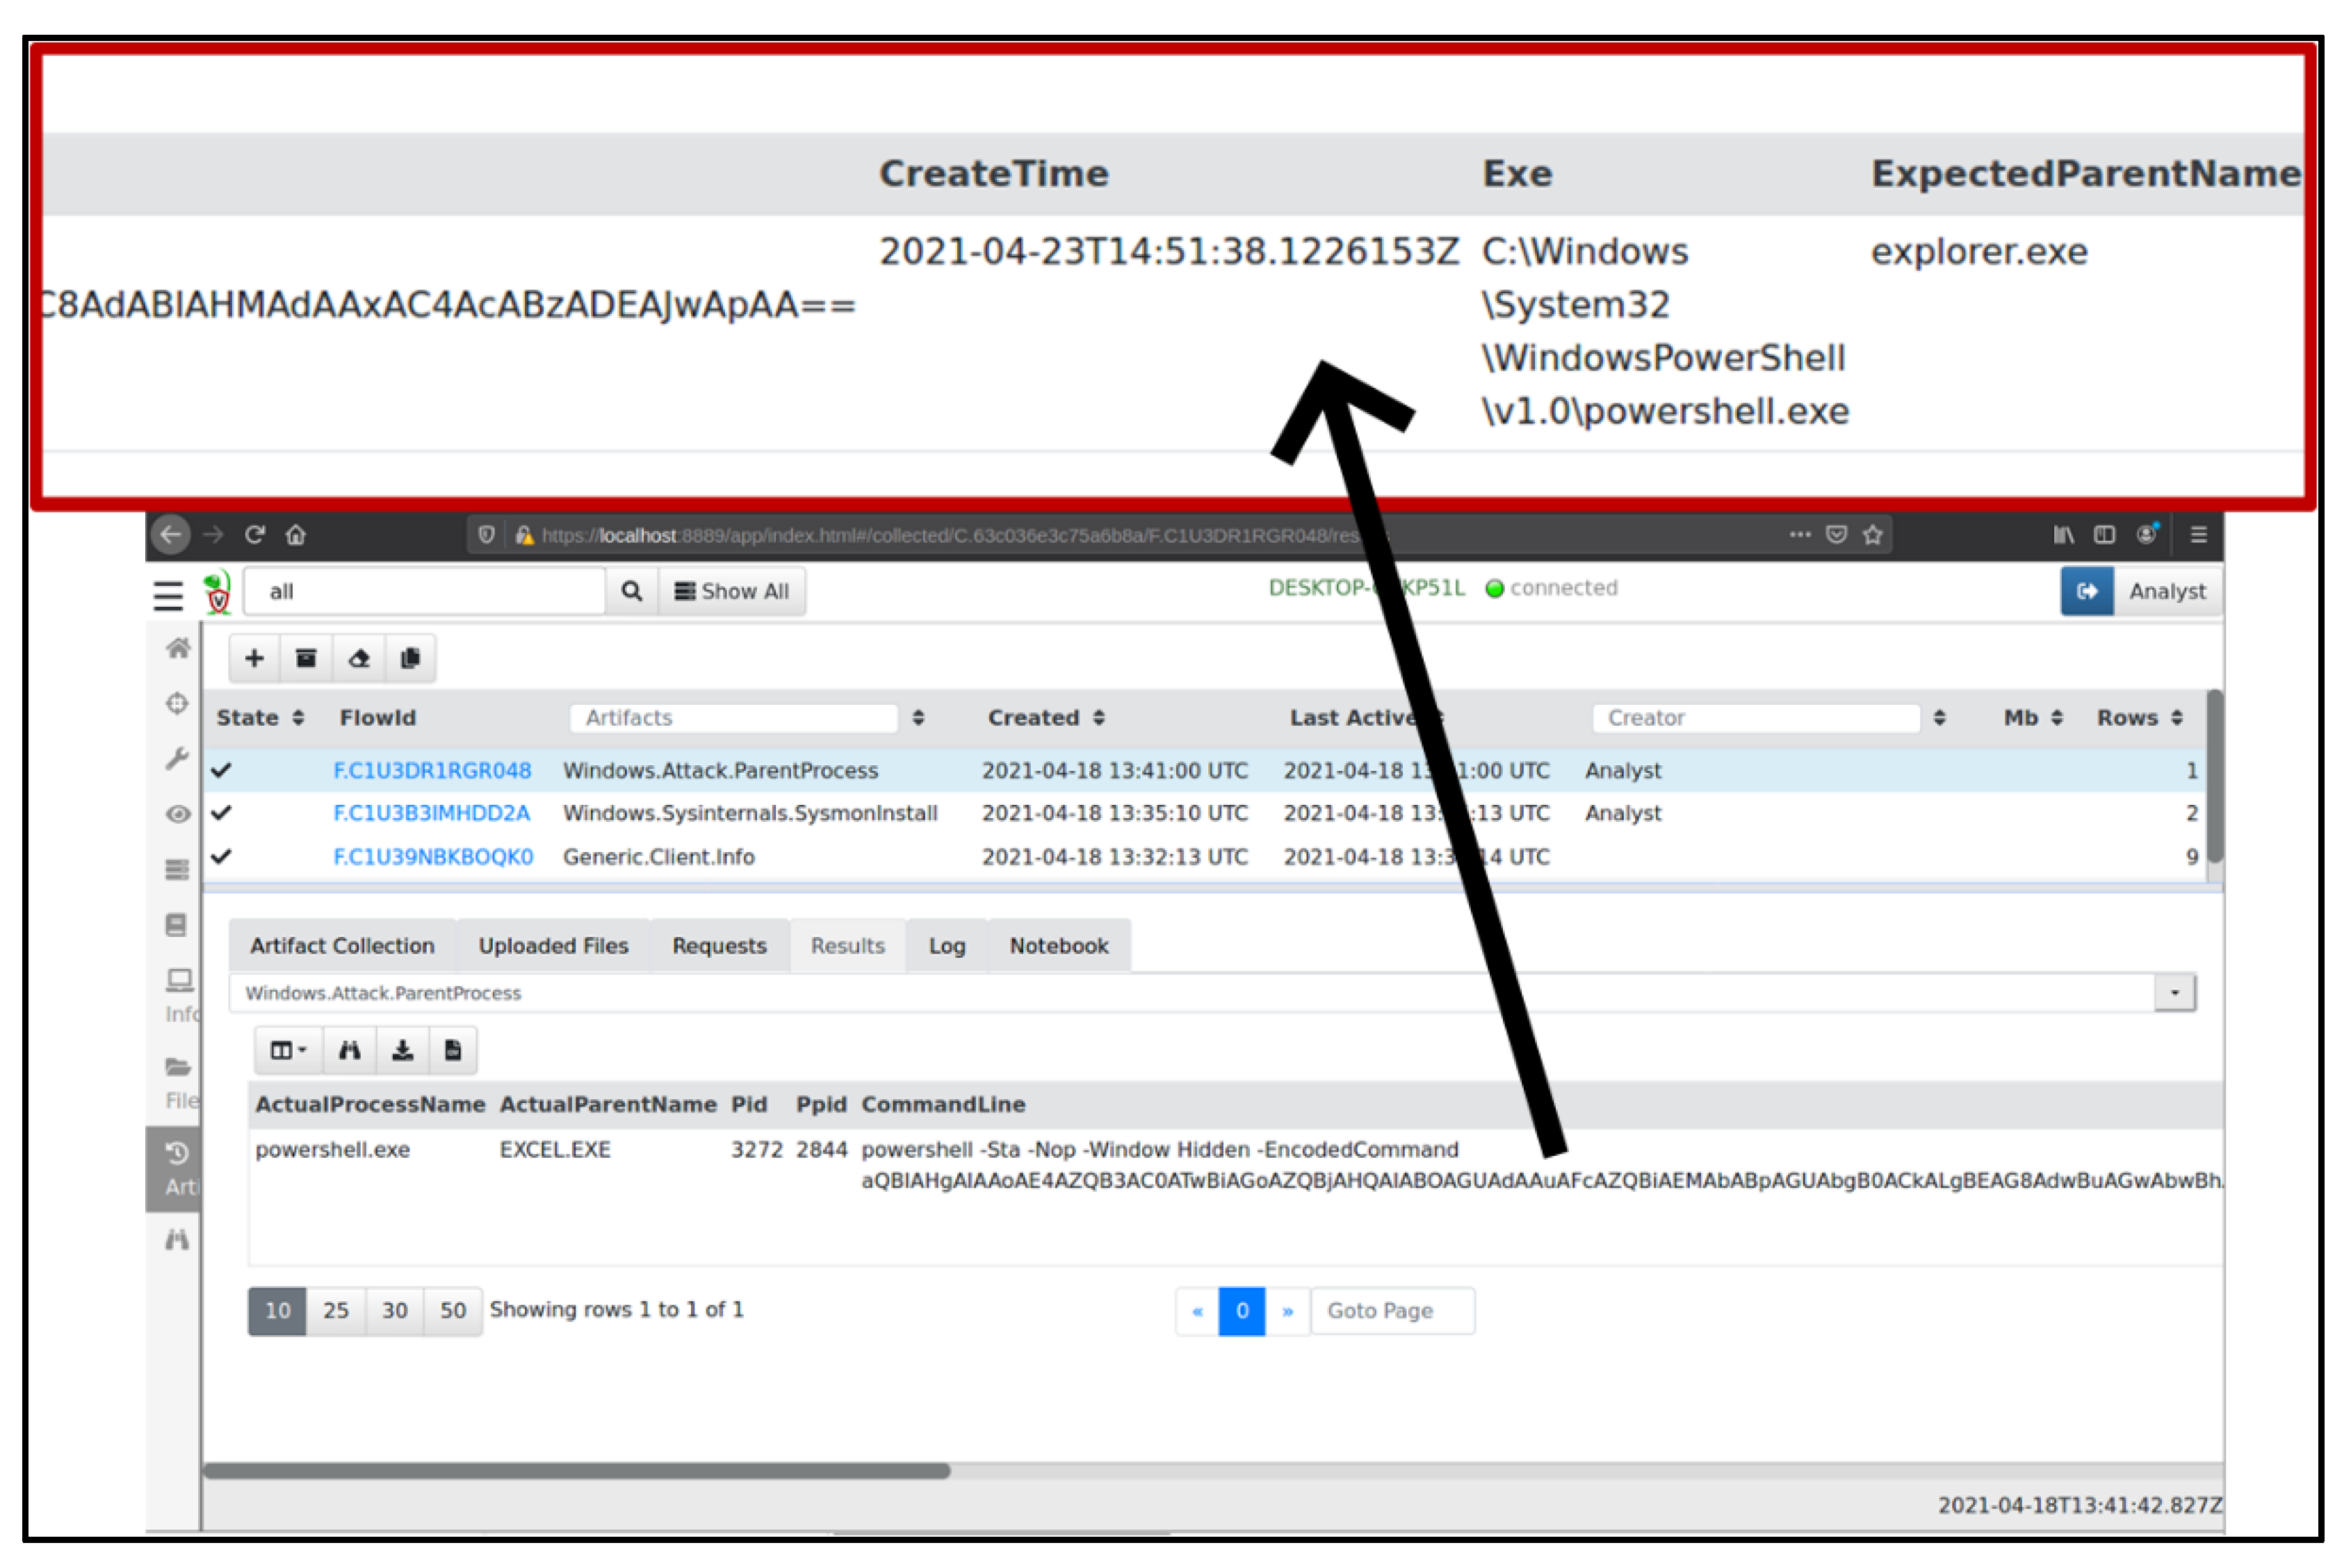Image resolution: width=2351 pixels, height=1568 pixels.
Task: Click the bookmark star icon in address bar
Action: tap(1872, 535)
